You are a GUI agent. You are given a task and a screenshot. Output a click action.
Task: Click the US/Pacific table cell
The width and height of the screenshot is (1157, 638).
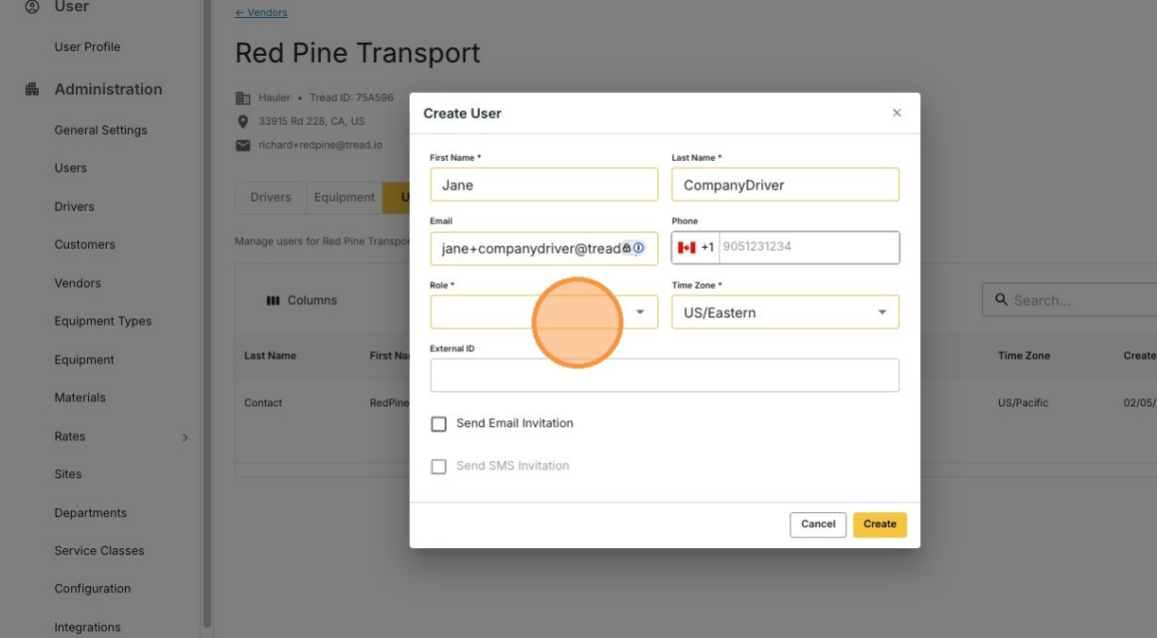[1024, 403]
